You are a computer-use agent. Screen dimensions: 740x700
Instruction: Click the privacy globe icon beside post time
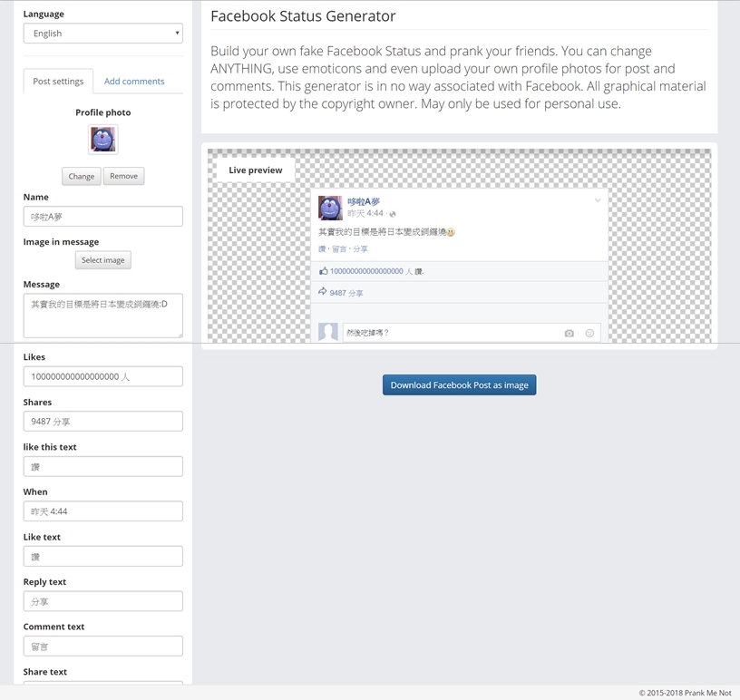pos(392,214)
